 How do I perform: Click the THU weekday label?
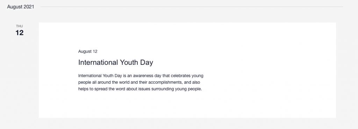(20, 26)
